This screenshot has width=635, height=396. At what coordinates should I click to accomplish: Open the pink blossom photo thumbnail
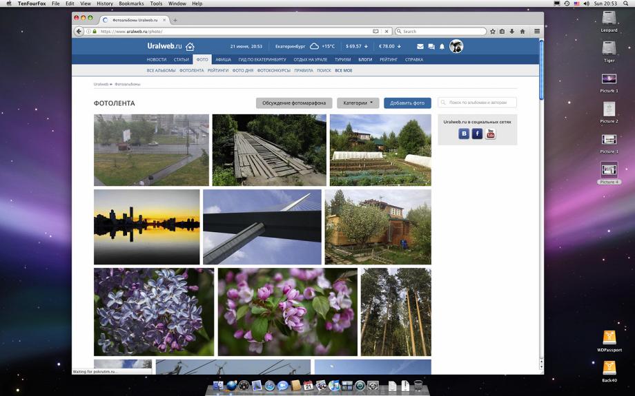(x=288, y=312)
